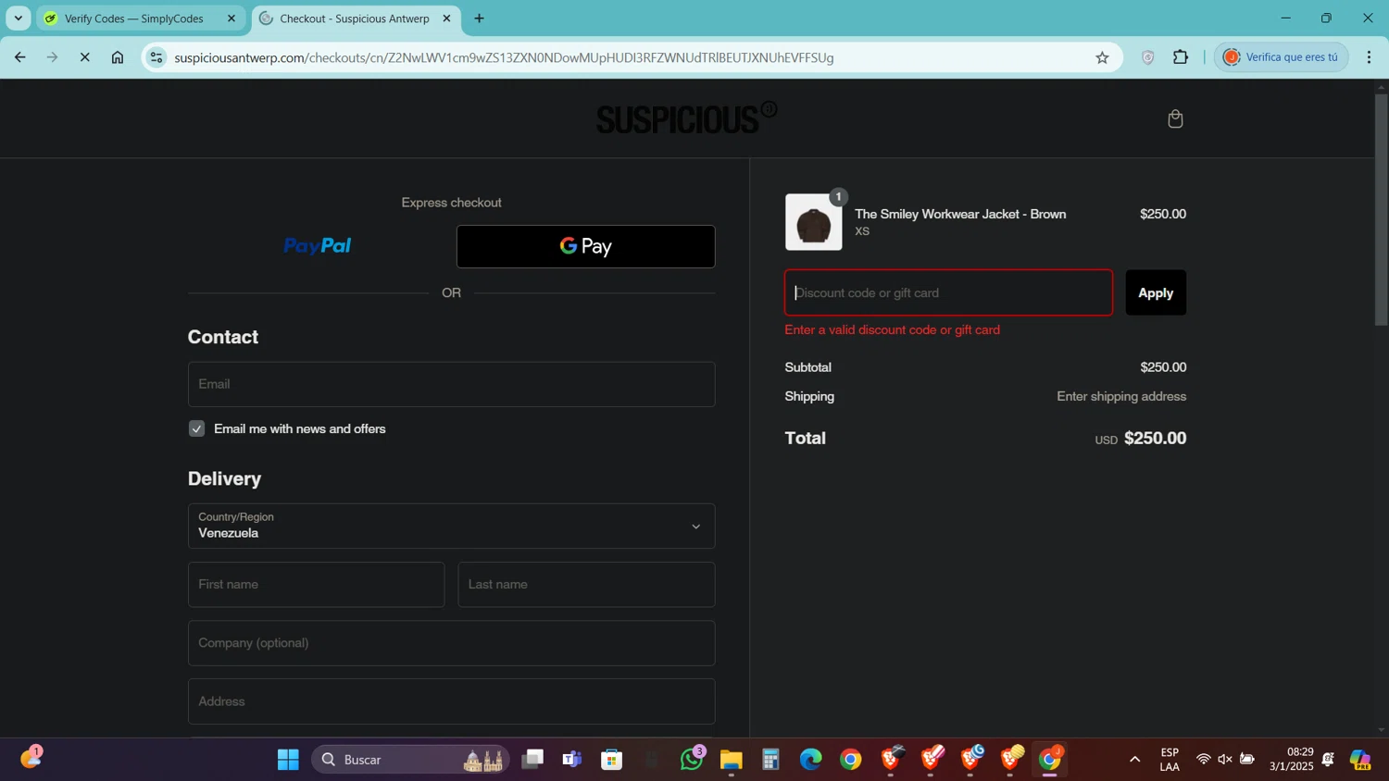Click the browser back arrow

coord(20,57)
